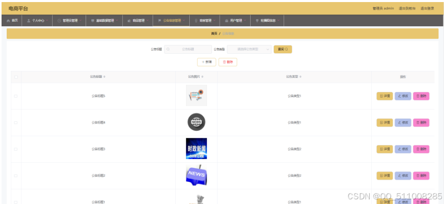This screenshot has height=204, width=444.
Task: Click the 公告标题4 title cell
Action: 98,122
